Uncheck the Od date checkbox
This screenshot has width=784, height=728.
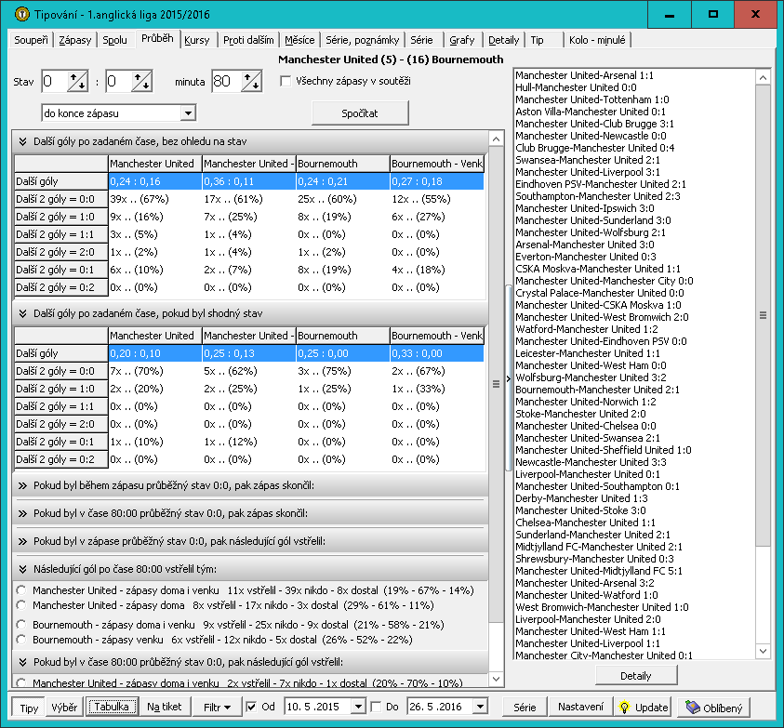pyautogui.click(x=251, y=707)
